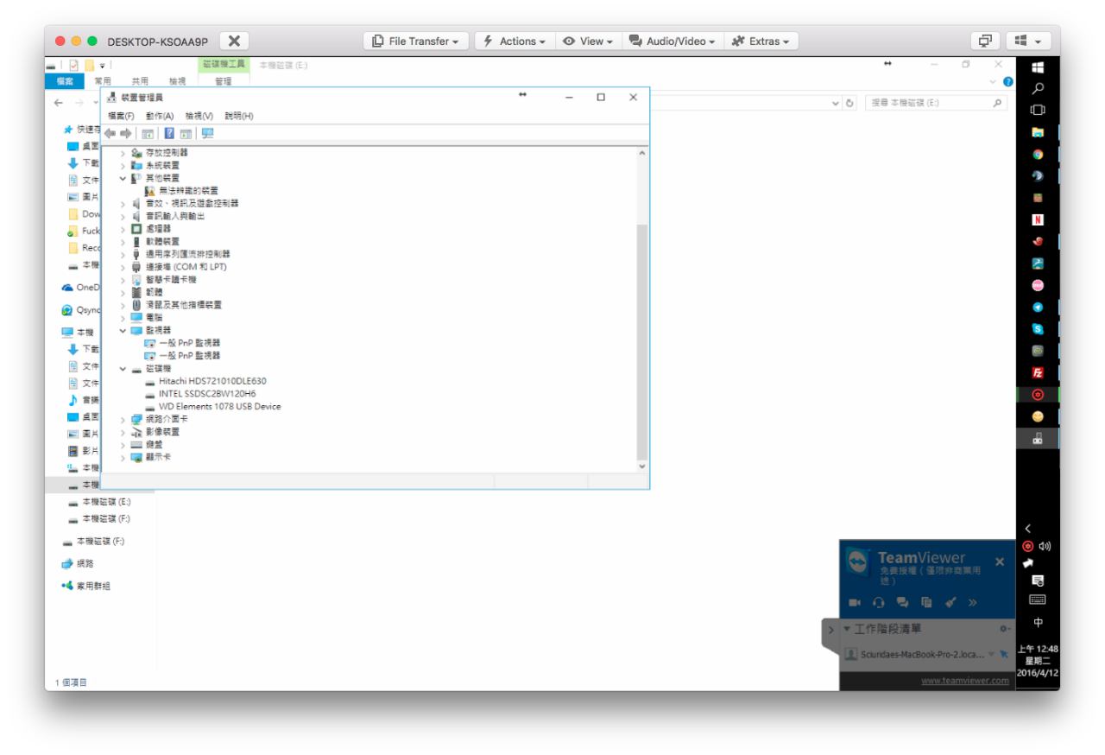Open FileZilla from the remote taskbar
The image size is (1105, 755).
tap(1039, 373)
